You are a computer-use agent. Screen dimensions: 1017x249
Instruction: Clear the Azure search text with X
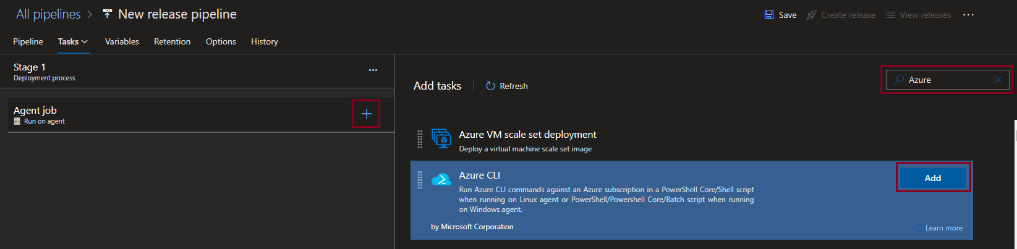click(998, 80)
